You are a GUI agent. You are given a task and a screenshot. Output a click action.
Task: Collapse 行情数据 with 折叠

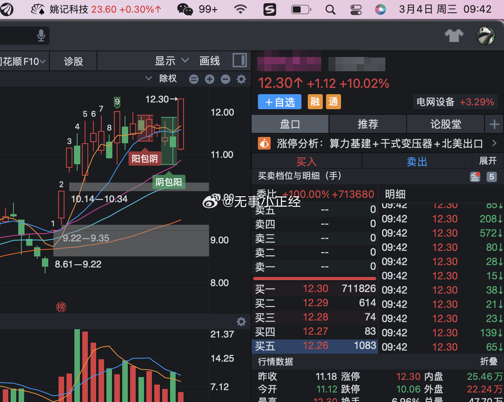pos(489,361)
